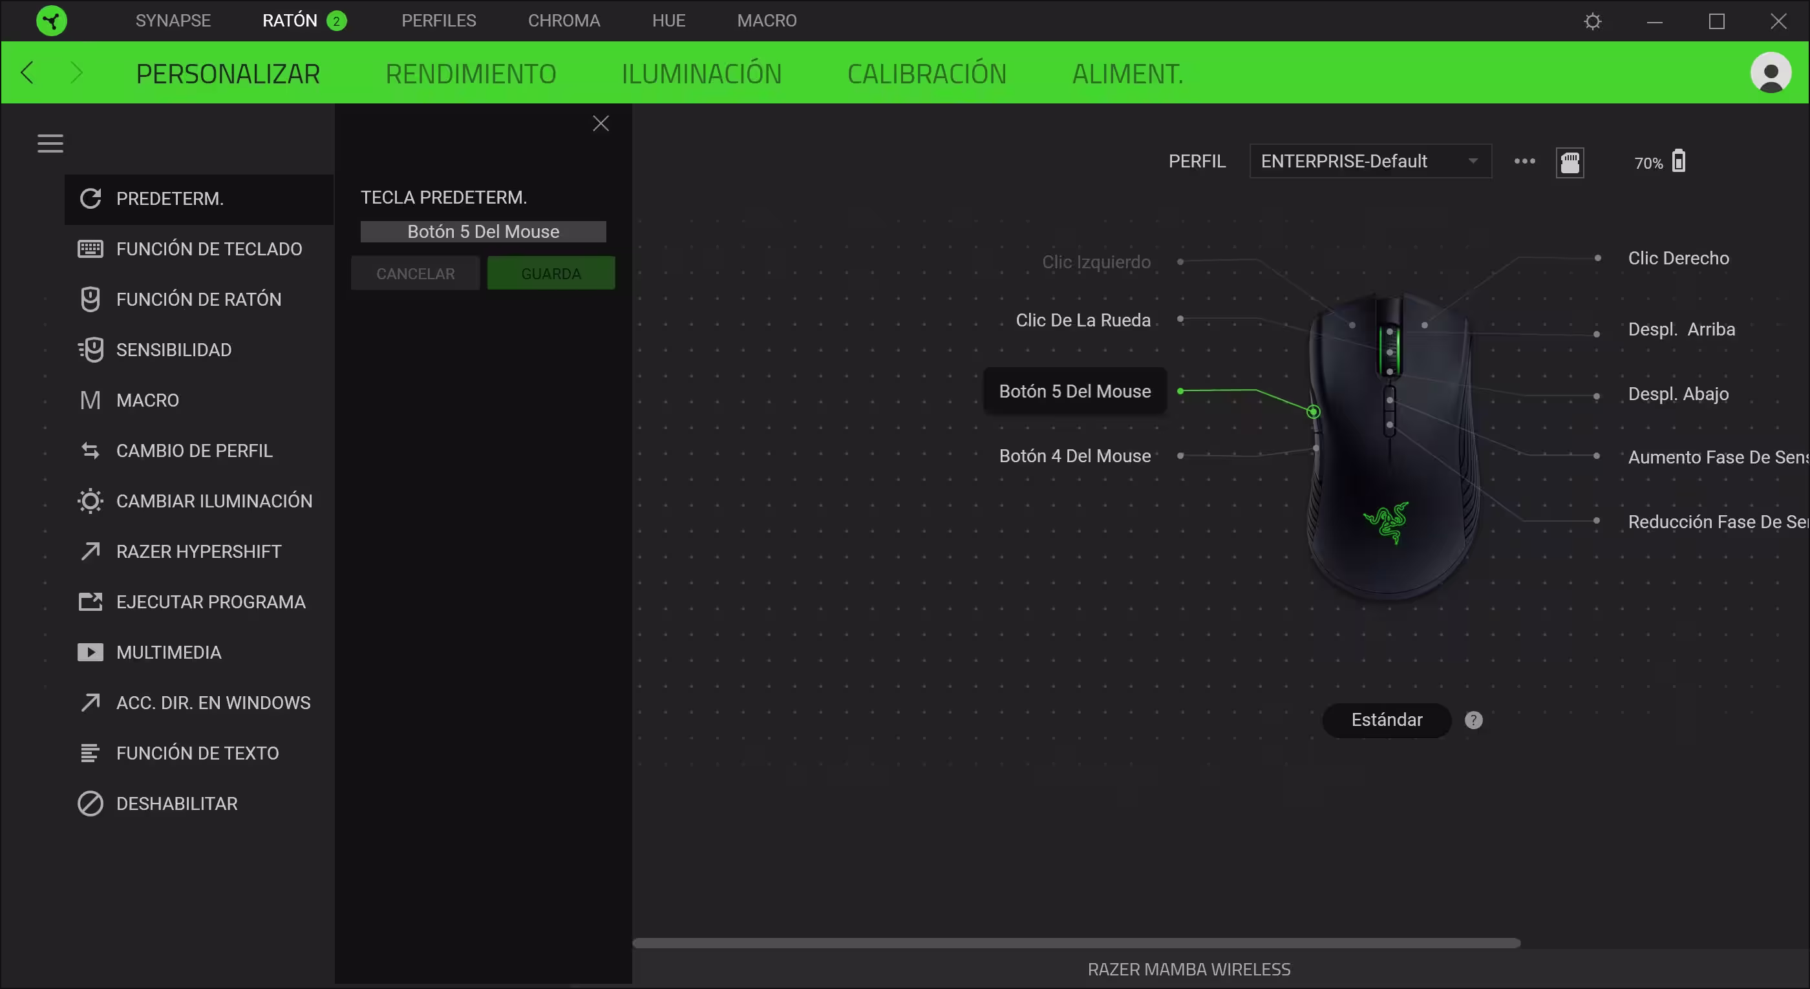Viewport: 1810px width, 989px height.
Task: Click the CANCELAR button
Action: pos(415,273)
